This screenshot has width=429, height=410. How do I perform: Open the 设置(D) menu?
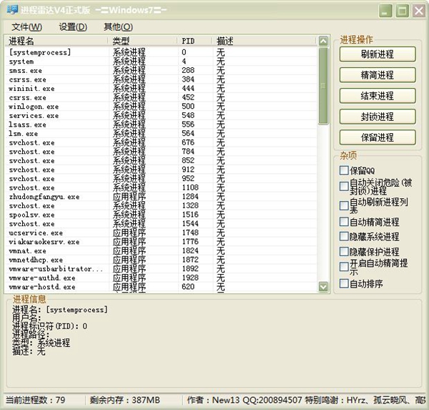[x=73, y=27]
